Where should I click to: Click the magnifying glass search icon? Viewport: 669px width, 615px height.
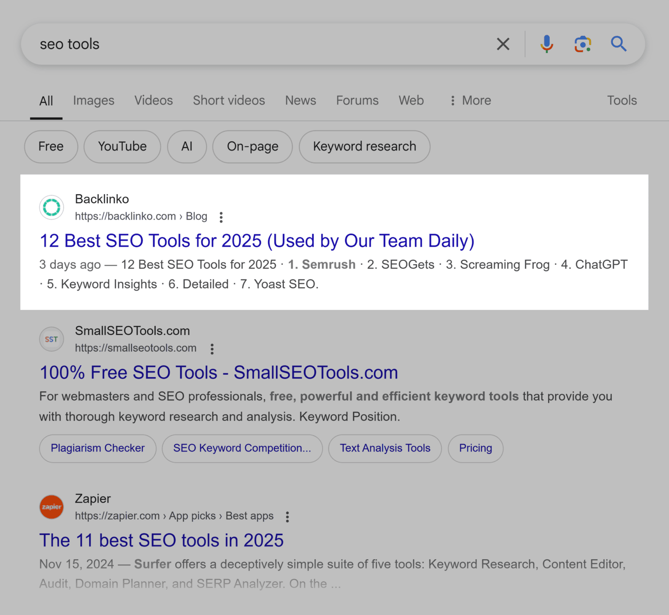click(618, 44)
